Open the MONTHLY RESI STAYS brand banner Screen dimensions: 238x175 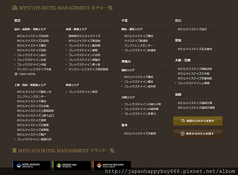(x=112, y=165)
